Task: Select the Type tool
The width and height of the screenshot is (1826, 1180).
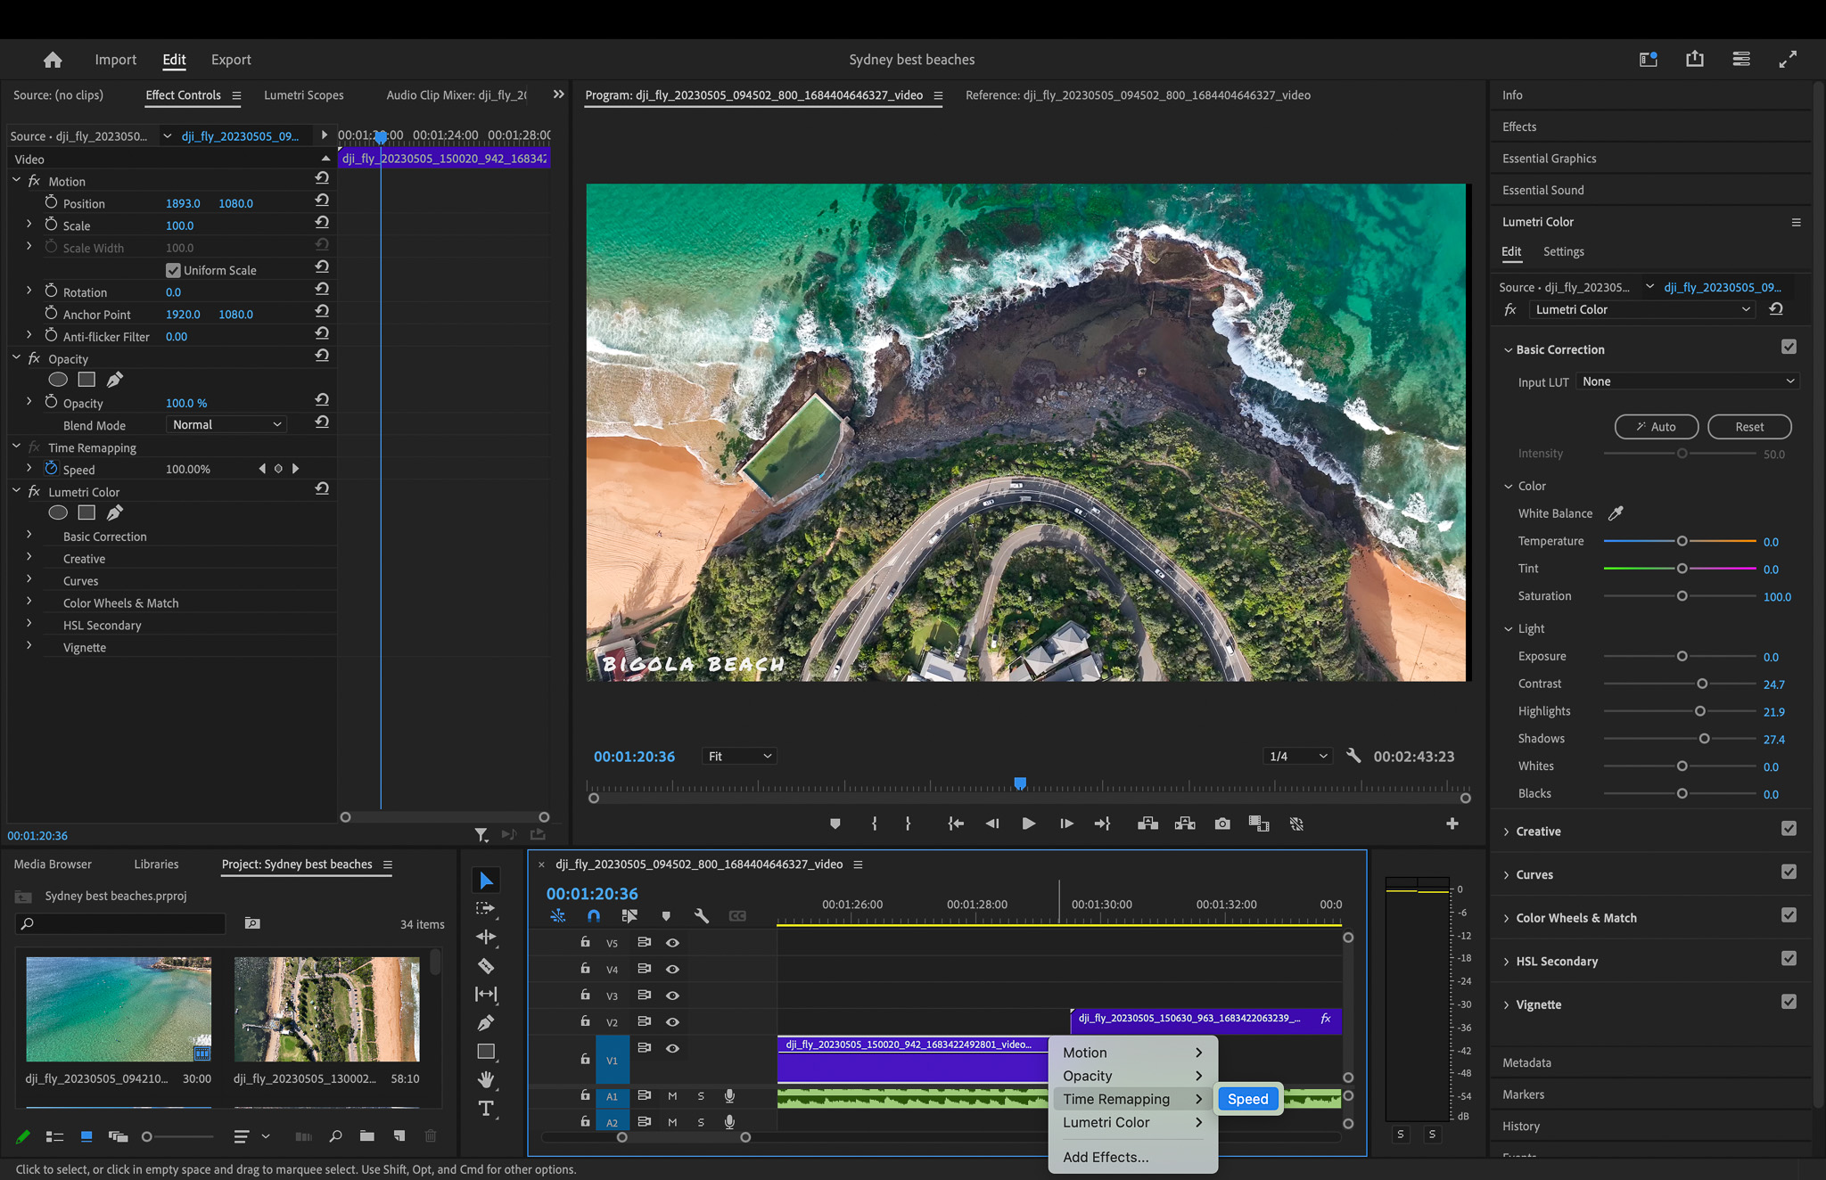Action: 486,1109
